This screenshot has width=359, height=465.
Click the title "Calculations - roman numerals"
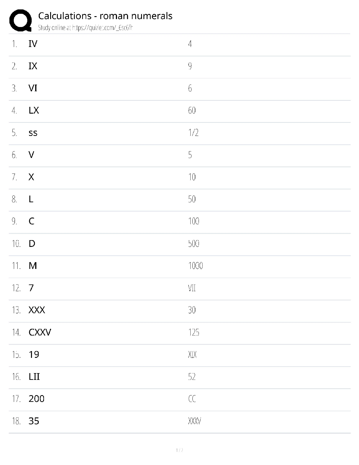point(105,16)
